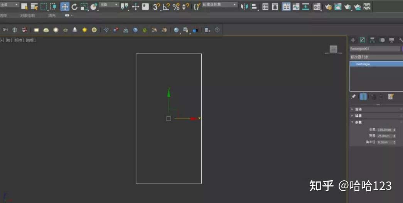Click the 长度 value field
Screen dimensions: 403x203
pos(385,130)
